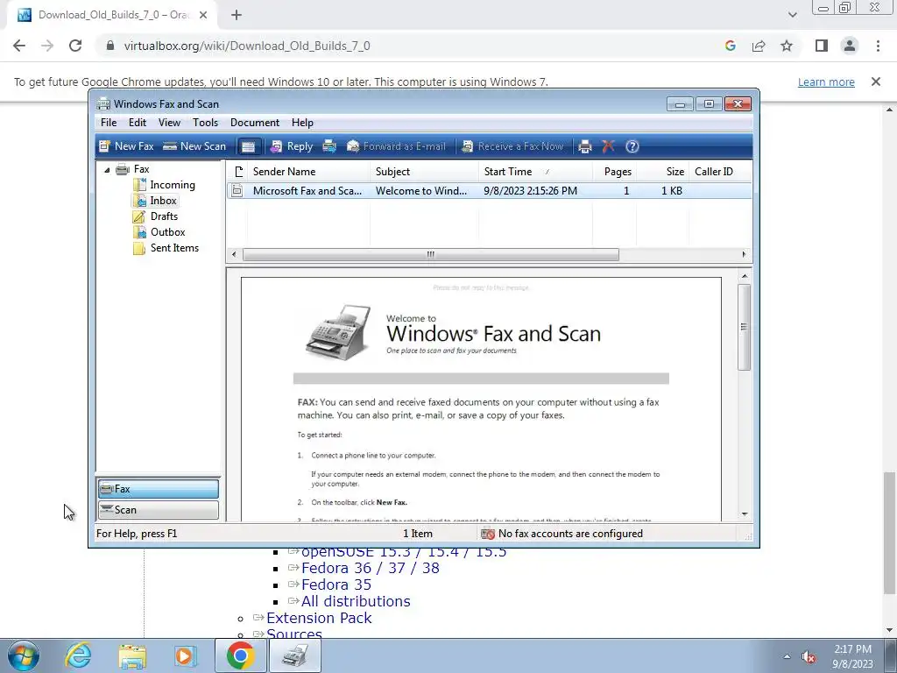Open the All distributions link
Screen dimensions: 897x673
click(x=356, y=601)
